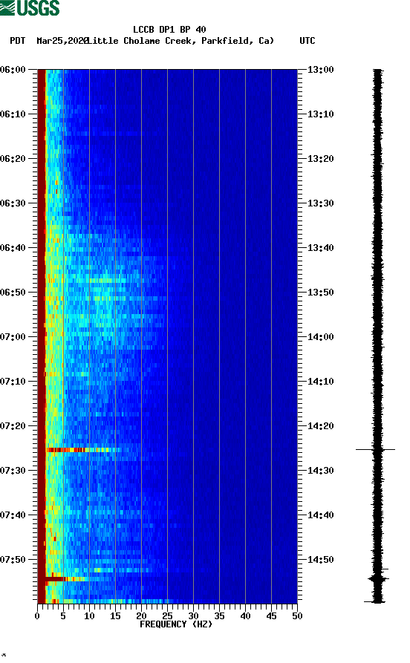The width and height of the screenshot is (410, 663).
Task: Click the large seismogram spike near 14:25
Action: (376, 449)
